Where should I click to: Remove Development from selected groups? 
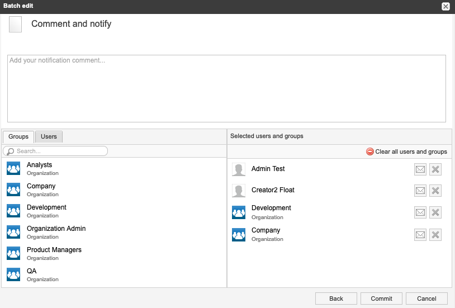[436, 212]
